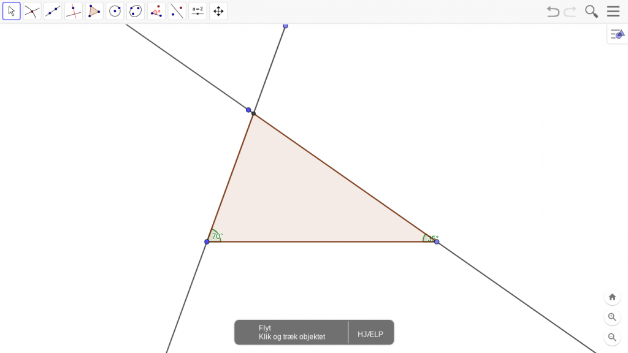The height and width of the screenshot is (353, 628).
Task: Open the style bar toggle
Action: 617,34
